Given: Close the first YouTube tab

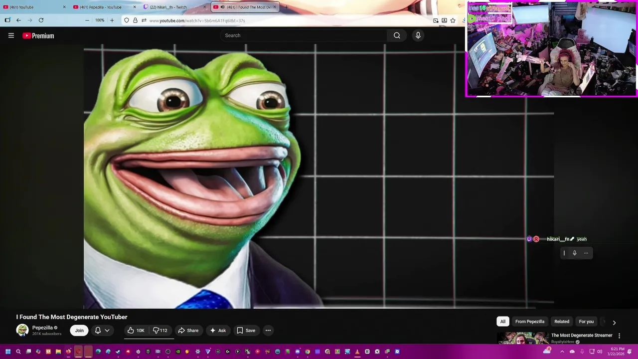Looking at the screenshot, I should click(x=64, y=7).
